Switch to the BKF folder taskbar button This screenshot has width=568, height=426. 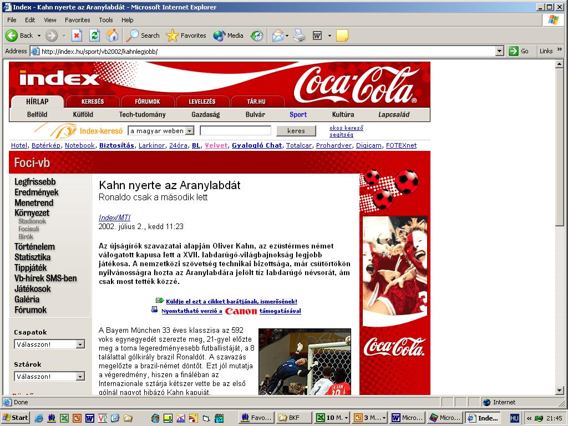coord(293,418)
